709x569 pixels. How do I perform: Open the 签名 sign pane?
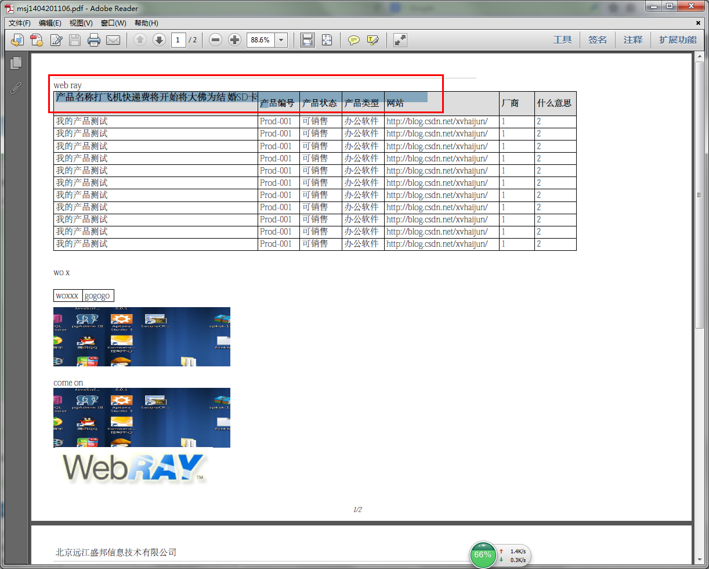click(598, 40)
